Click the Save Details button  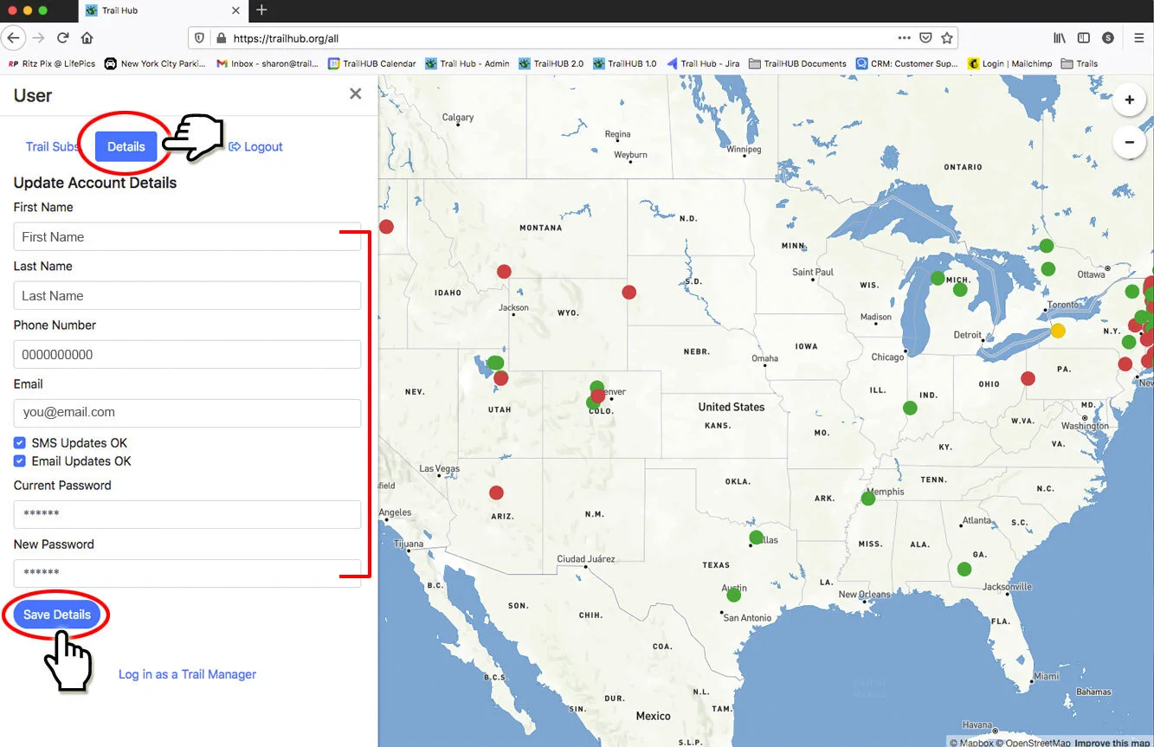[x=57, y=615]
